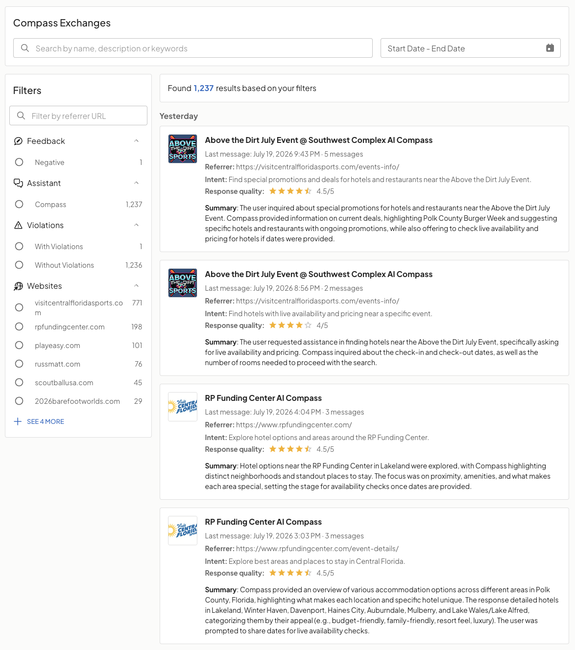Open 3:03 PM RP Funding Center AI Compass title
Image resolution: width=575 pixels, height=650 pixels.
[264, 522]
